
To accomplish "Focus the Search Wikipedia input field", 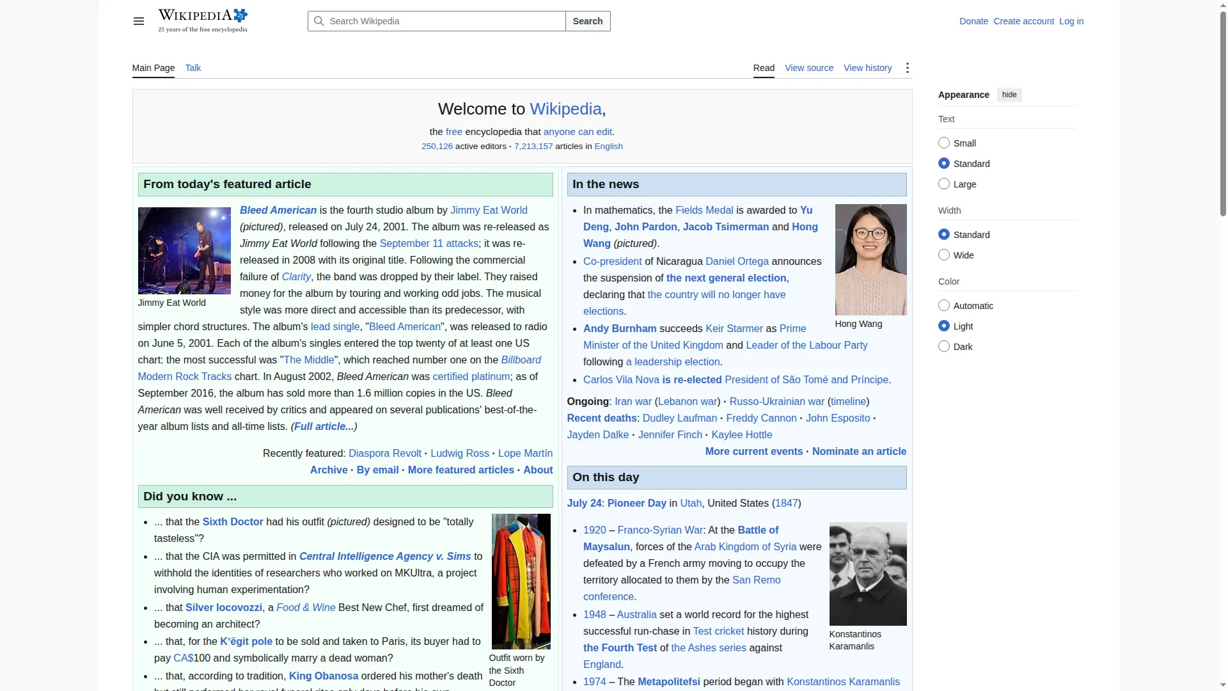I will [x=437, y=21].
